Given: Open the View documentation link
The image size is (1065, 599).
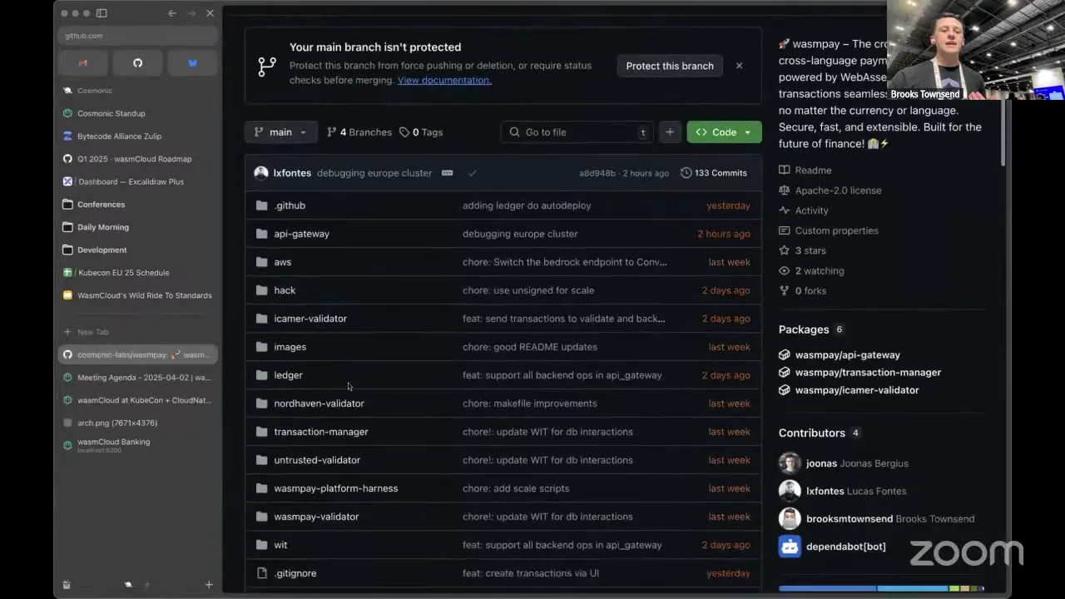Looking at the screenshot, I should pyautogui.click(x=444, y=80).
